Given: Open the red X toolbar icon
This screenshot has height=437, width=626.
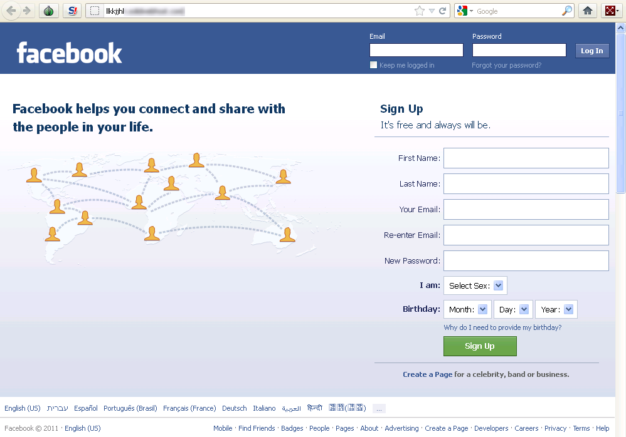Looking at the screenshot, I should 611,11.
